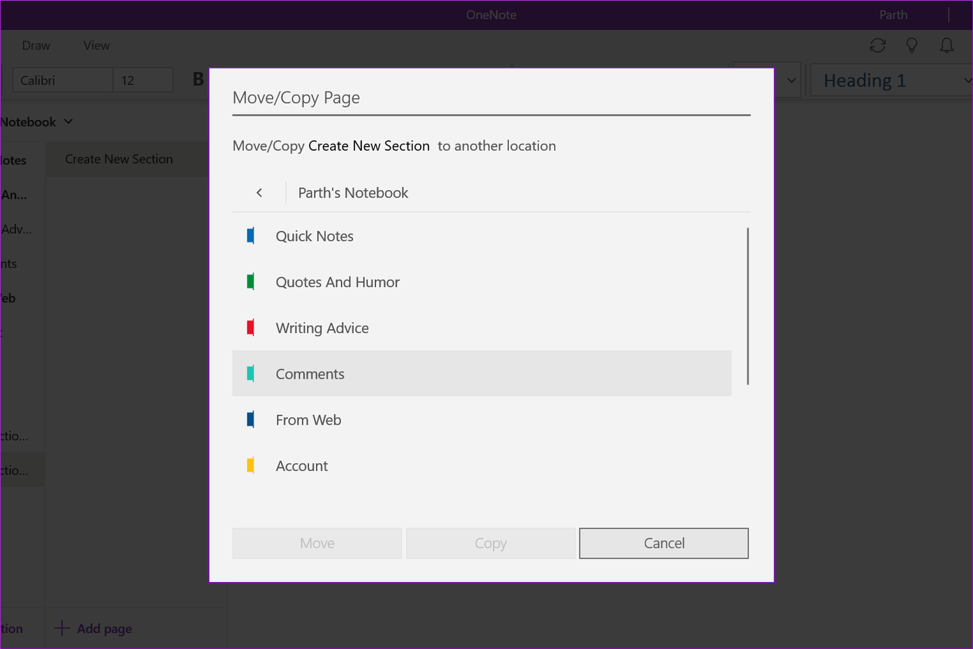Choose the dark blue From Web section icon
The width and height of the screenshot is (973, 649).
click(250, 420)
